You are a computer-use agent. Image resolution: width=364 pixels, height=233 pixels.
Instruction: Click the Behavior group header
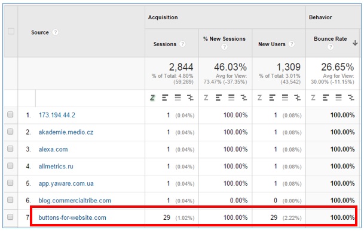coord(320,17)
